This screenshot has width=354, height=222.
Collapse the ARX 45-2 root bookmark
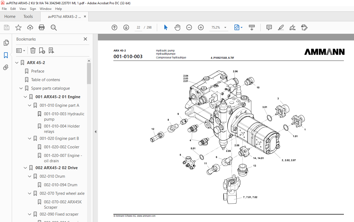(x=17, y=63)
